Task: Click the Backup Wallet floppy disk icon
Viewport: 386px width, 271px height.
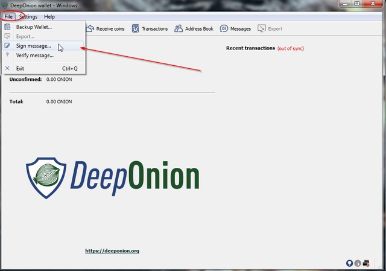Action: pos(7,27)
